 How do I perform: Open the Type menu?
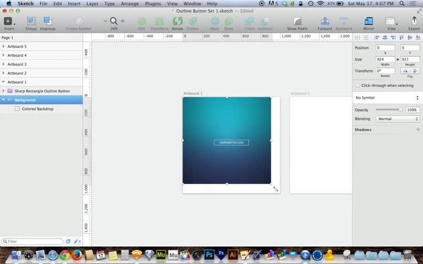110,3
